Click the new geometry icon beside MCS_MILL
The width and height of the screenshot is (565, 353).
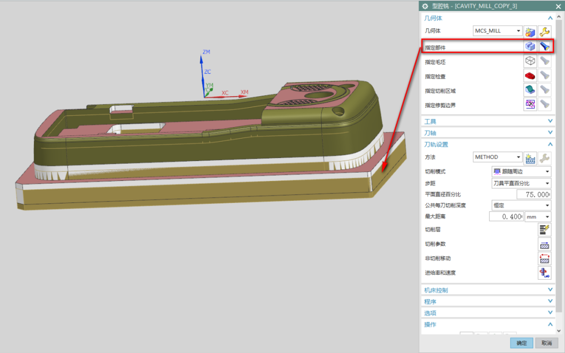coord(530,31)
